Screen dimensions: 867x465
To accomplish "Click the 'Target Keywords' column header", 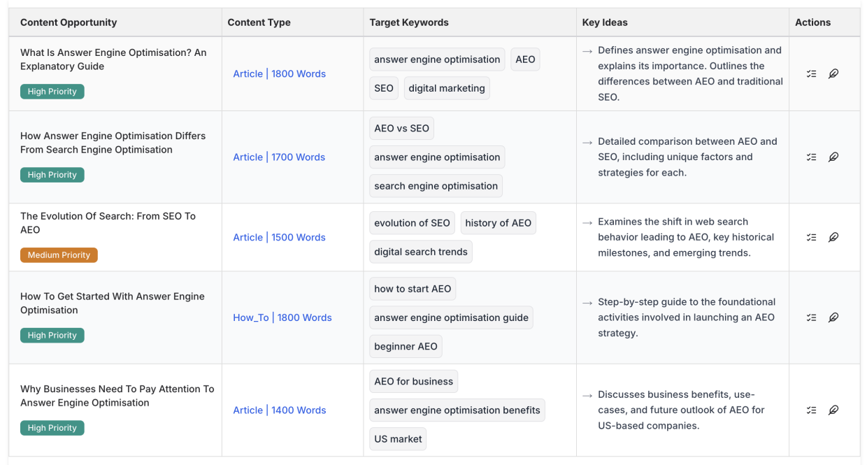I will [409, 22].
